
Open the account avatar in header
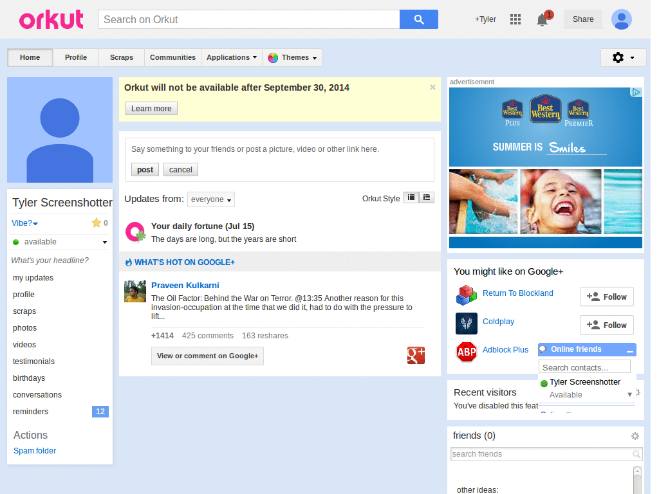tap(621, 19)
